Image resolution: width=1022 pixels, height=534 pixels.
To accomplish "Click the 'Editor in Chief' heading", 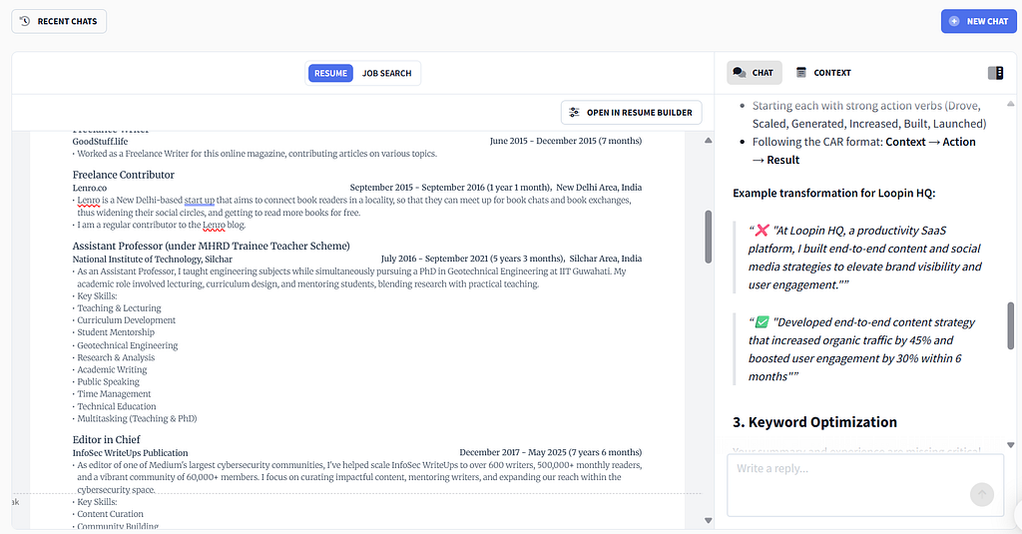I will pos(106,439).
